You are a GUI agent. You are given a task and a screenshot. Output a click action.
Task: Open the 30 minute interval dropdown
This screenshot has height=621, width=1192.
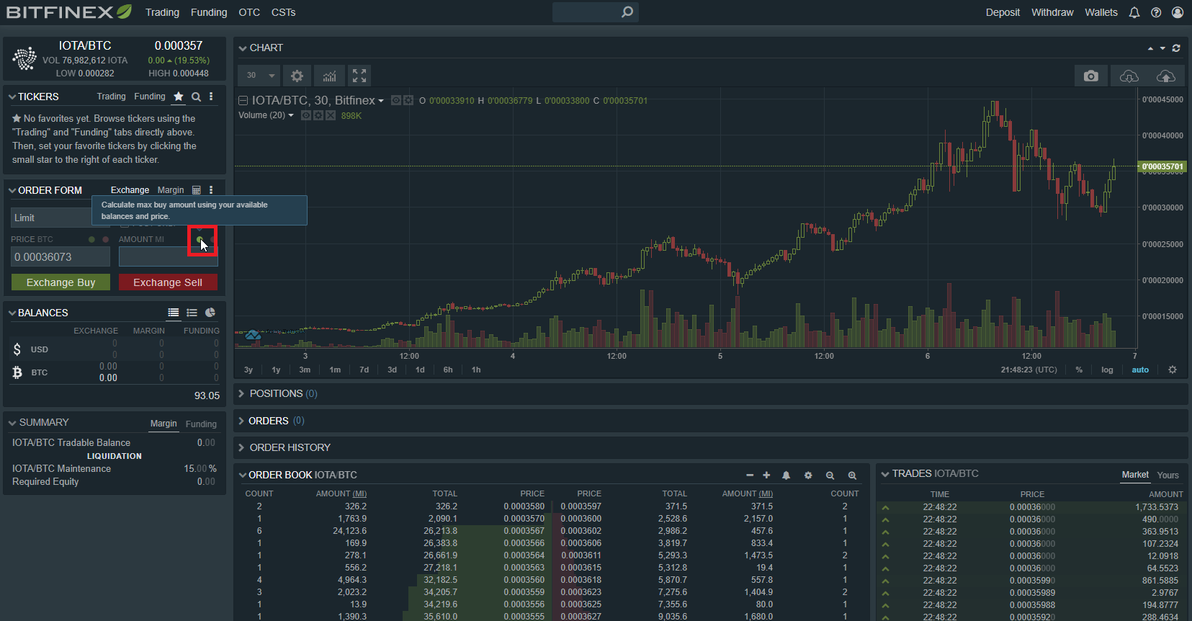tap(260, 76)
